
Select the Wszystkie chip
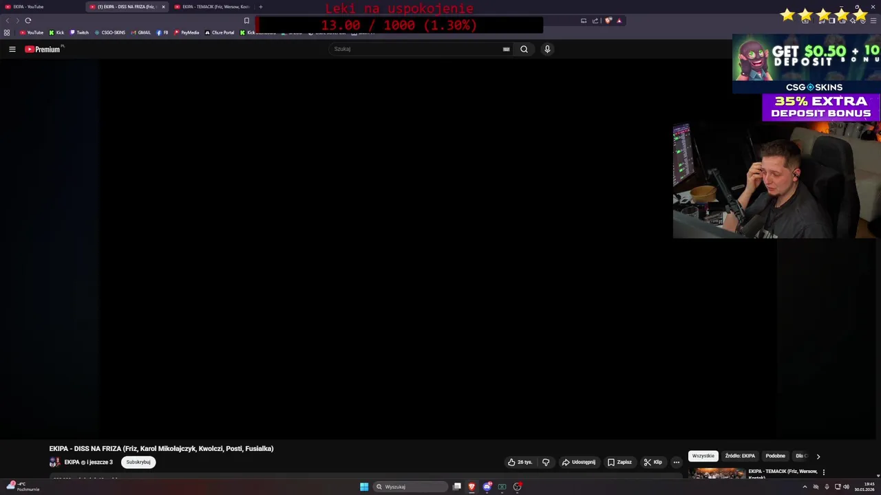(703, 456)
